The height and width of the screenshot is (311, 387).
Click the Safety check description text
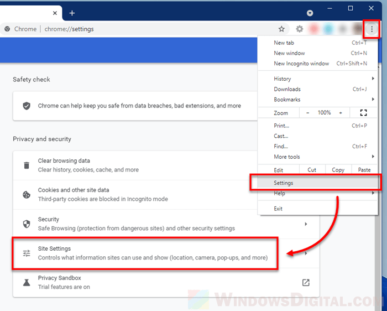[x=139, y=106]
